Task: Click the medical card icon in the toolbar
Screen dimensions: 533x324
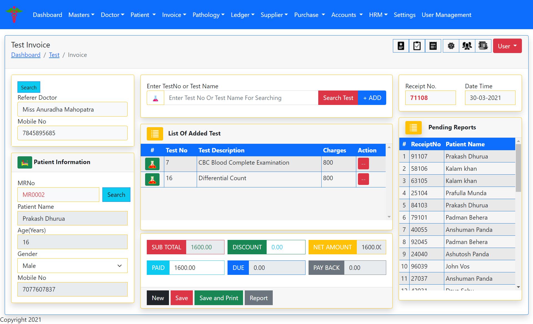Action: click(x=401, y=46)
